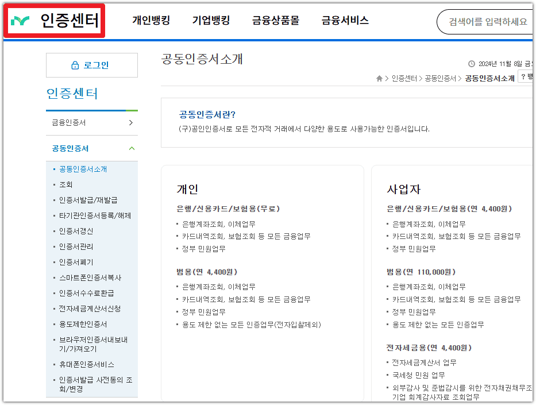Viewport: 536px width, 405px height.
Task: Open the 개인뱅킹 menu
Action: pos(151,21)
